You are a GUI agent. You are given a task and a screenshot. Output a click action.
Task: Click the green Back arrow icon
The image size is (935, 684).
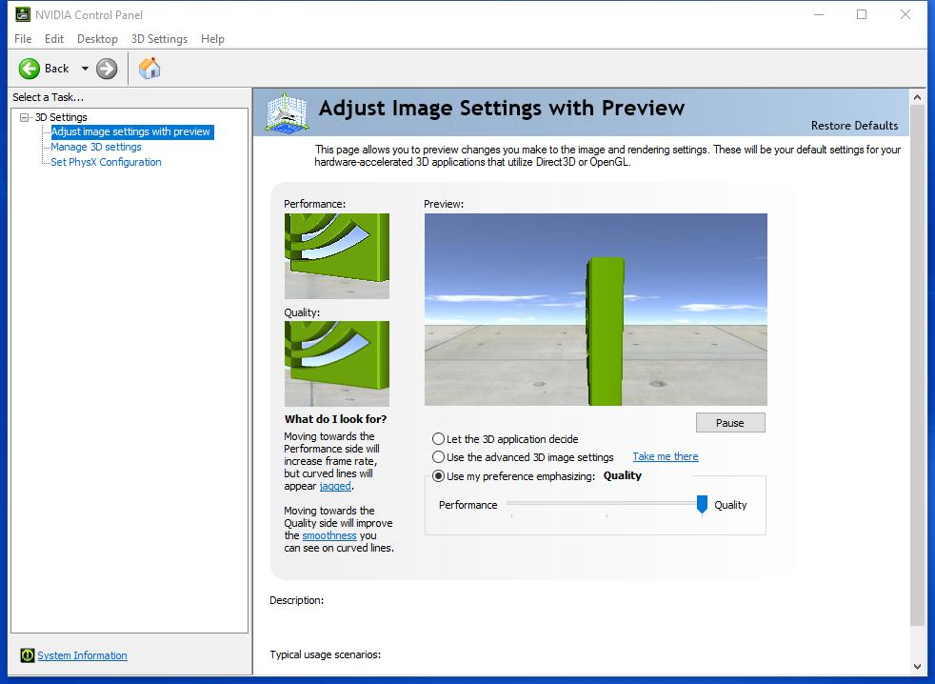[29, 68]
